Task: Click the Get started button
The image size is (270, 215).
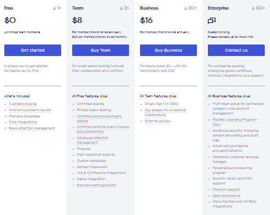Action: (32, 50)
